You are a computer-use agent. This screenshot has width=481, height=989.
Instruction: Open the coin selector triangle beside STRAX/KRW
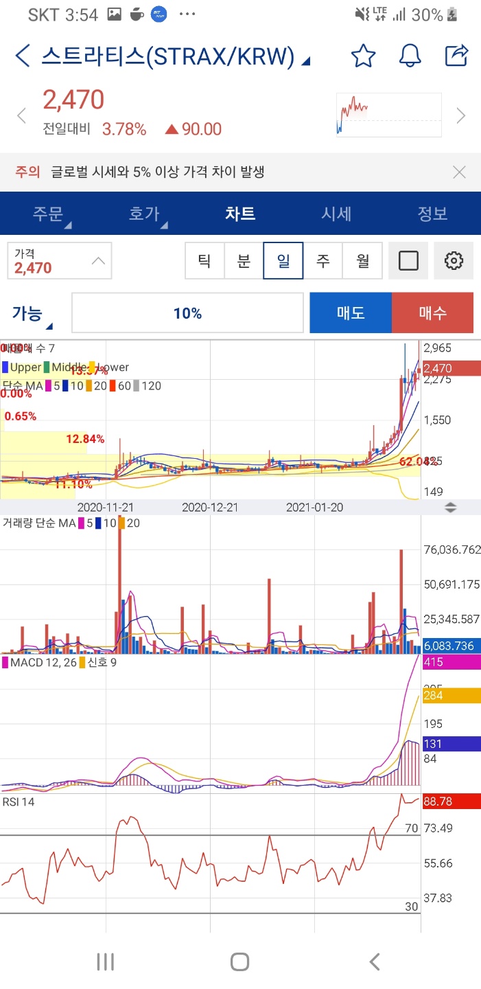click(306, 62)
